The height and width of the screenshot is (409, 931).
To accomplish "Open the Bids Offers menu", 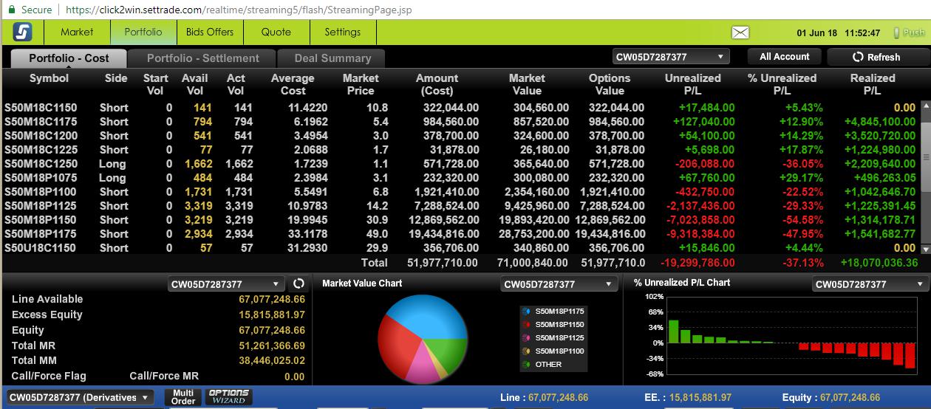I will point(210,32).
